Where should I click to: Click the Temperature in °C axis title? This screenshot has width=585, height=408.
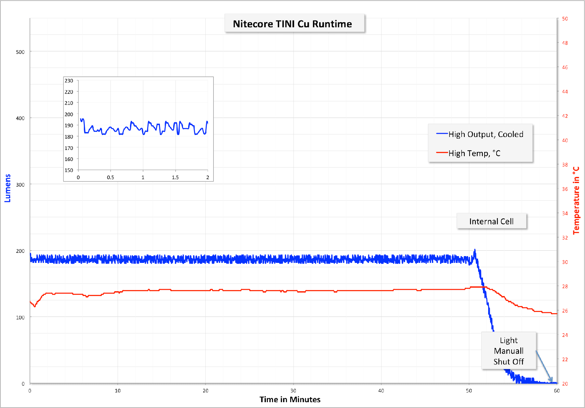[576, 201]
